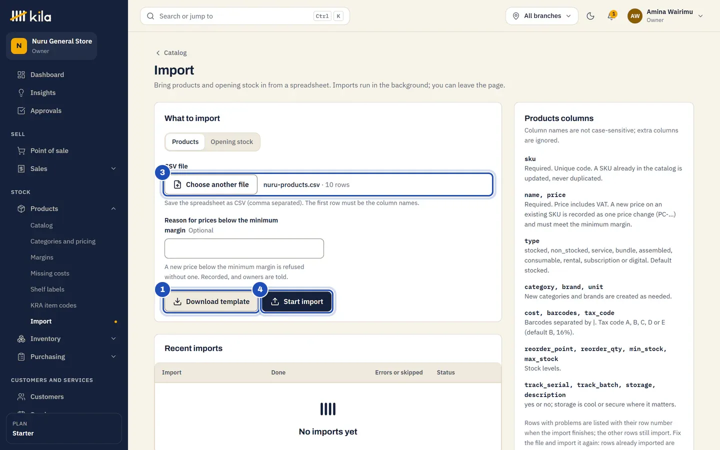Viewport: 720px width, 450px height.
Task: Click the Customers people icon
Action: point(21,397)
